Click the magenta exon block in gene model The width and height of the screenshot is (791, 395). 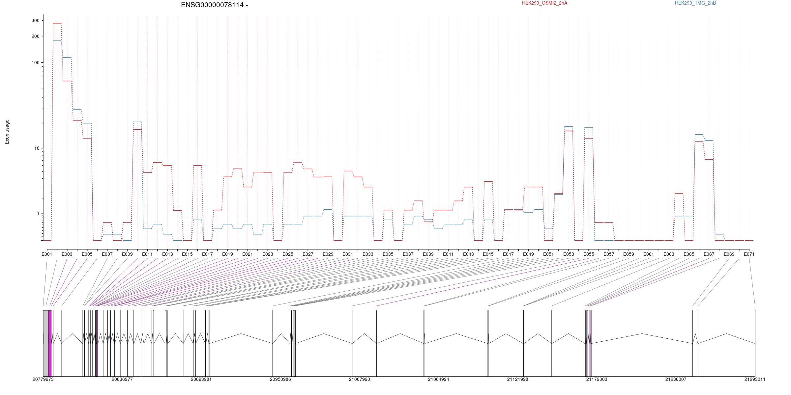pos(50,343)
